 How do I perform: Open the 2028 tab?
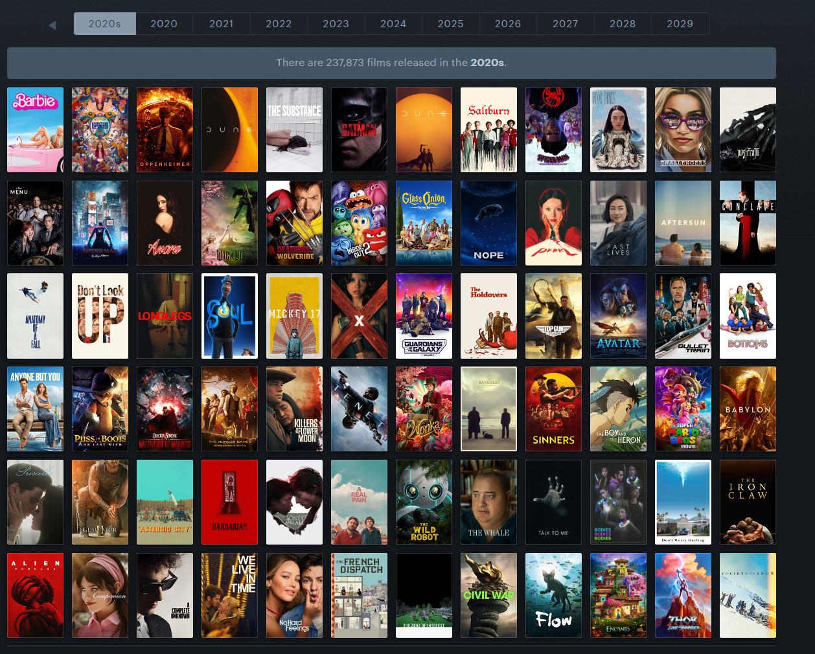click(623, 23)
